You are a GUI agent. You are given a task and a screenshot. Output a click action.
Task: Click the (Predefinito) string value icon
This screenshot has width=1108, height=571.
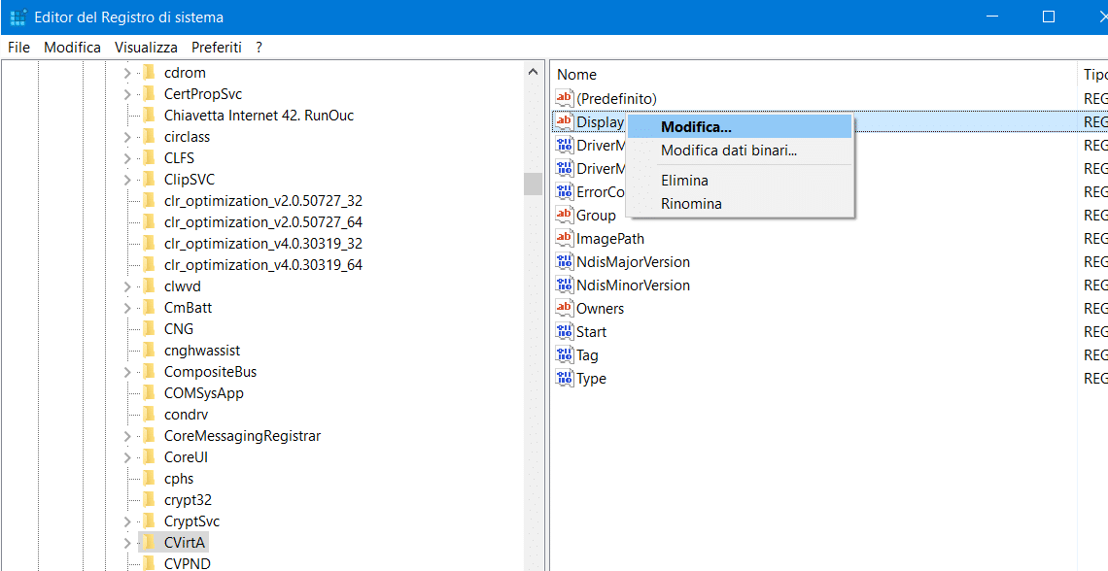click(x=565, y=98)
